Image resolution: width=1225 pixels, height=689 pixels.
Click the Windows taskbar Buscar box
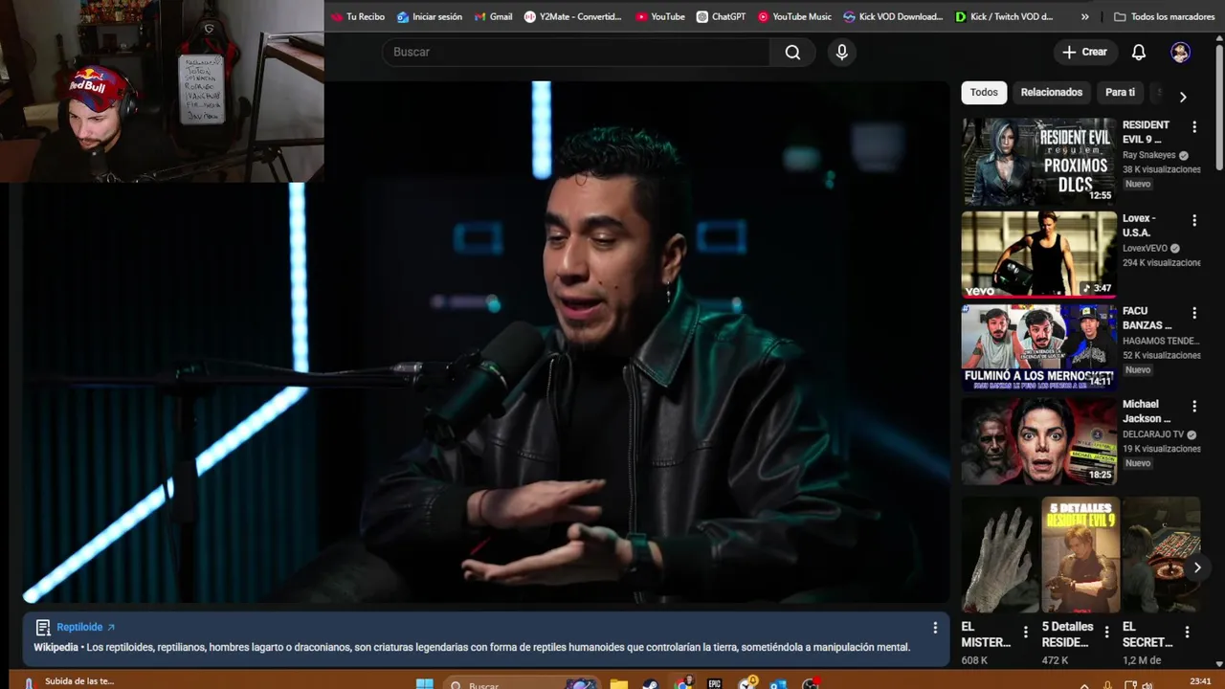[x=522, y=684]
